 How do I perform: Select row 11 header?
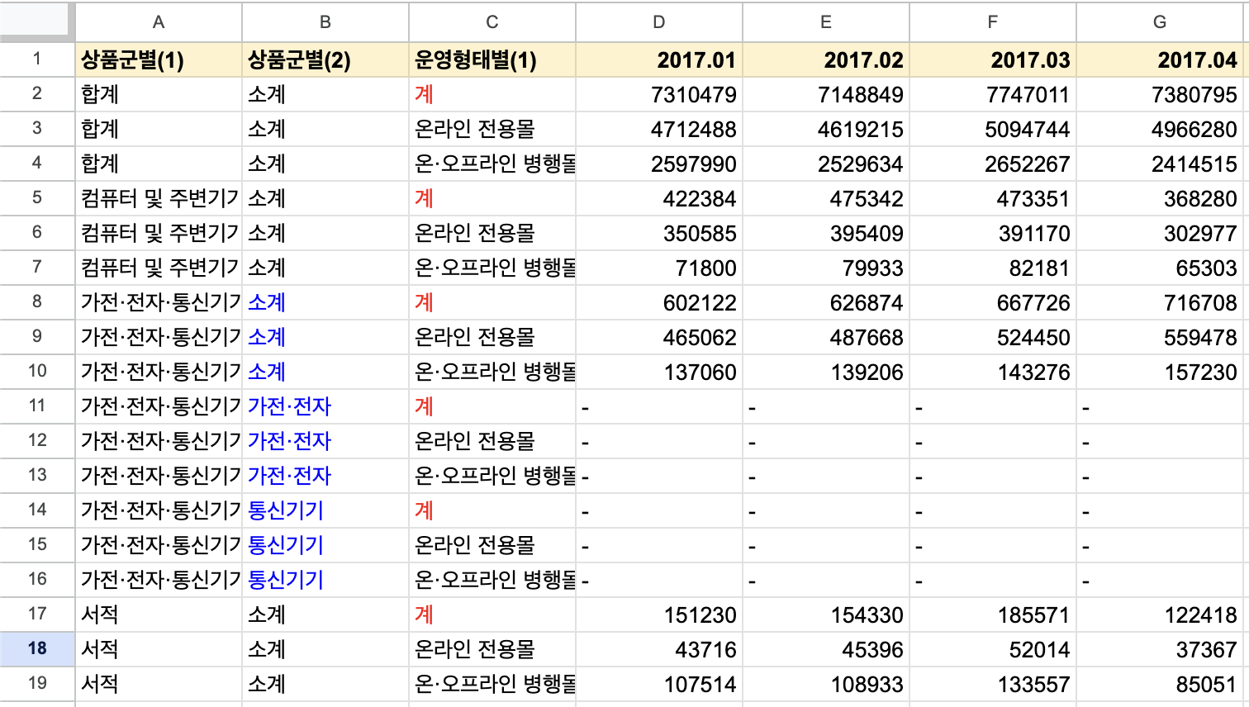37,406
